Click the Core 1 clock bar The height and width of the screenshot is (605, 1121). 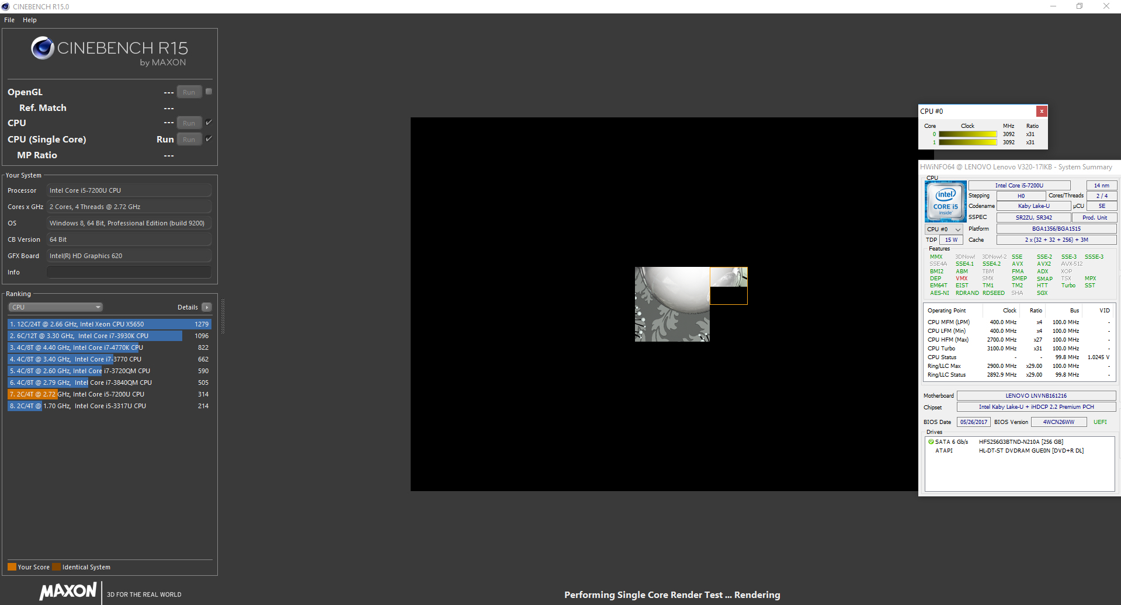click(x=968, y=142)
